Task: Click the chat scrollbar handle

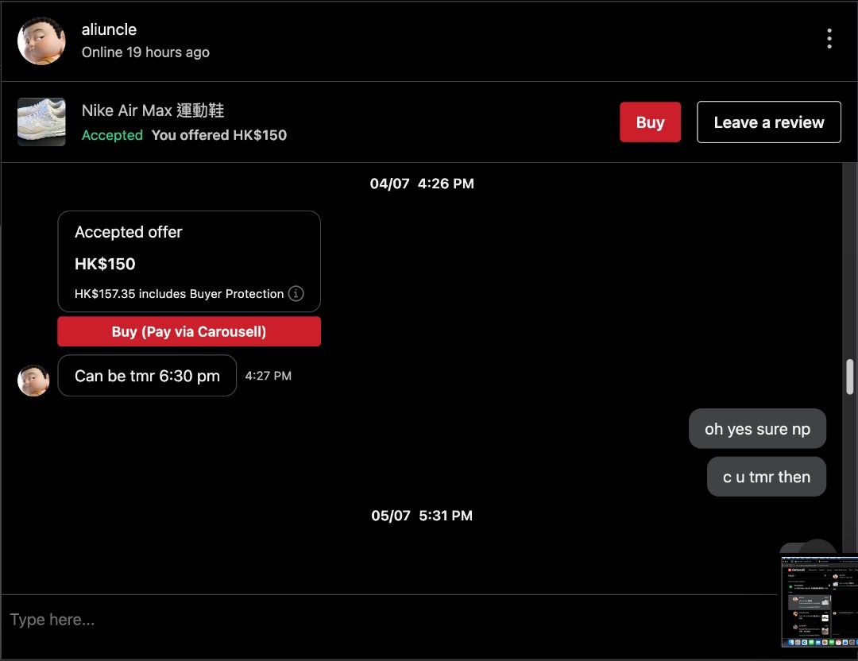Action: [x=850, y=377]
